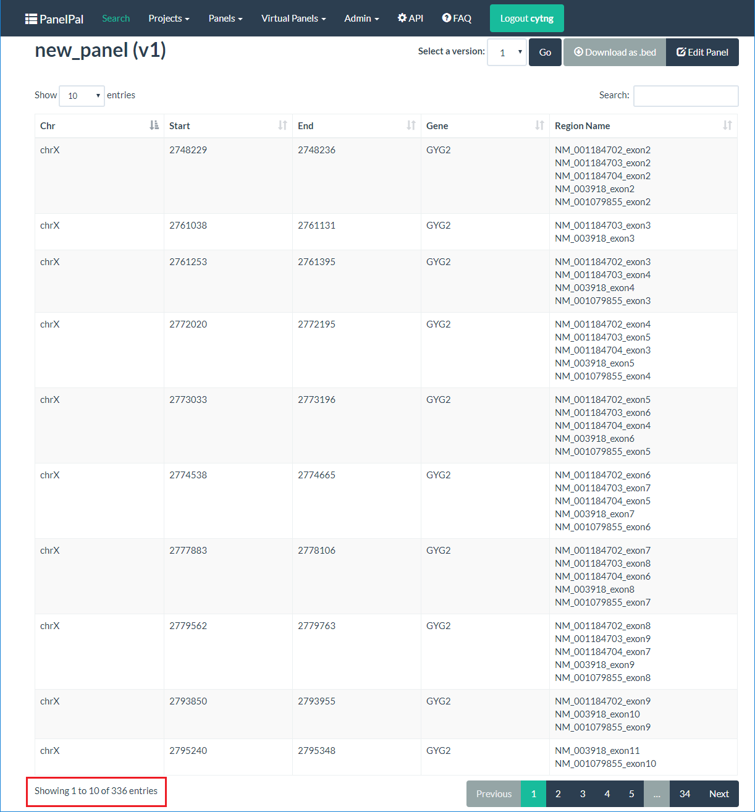
Task: Select start value 2779562
Action: coord(188,626)
